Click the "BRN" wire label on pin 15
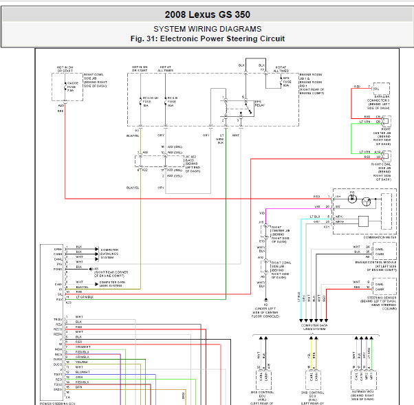The height and width of the screenshot is (405, 414). pos(78,387)
